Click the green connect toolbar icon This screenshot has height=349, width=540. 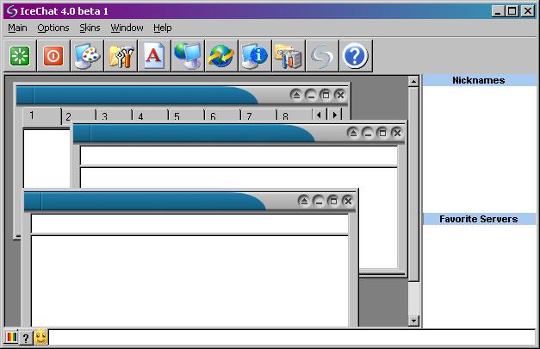(20, 55)
